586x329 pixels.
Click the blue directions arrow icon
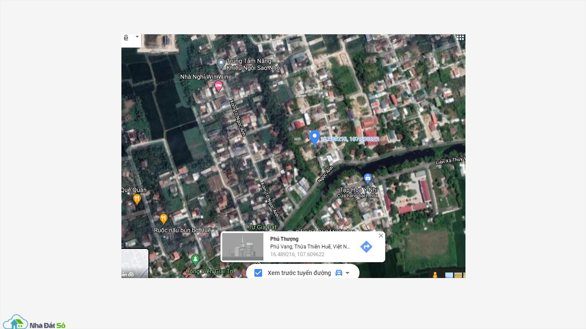pos(366,247)
